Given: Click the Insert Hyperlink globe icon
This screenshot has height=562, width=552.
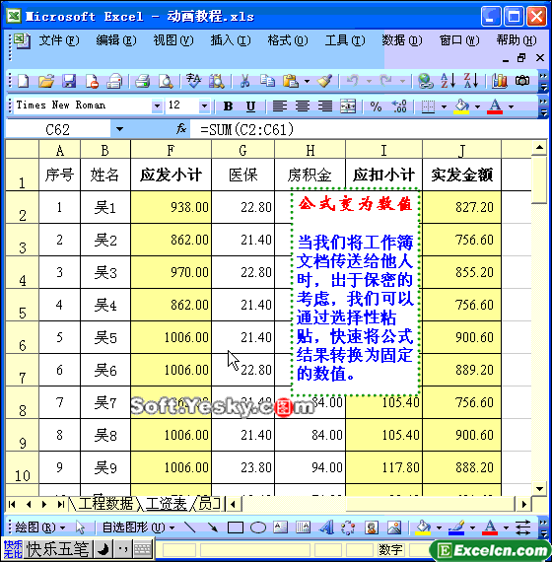Looking at the screenshot, I should pyautogui.click(x=426, y=81).
